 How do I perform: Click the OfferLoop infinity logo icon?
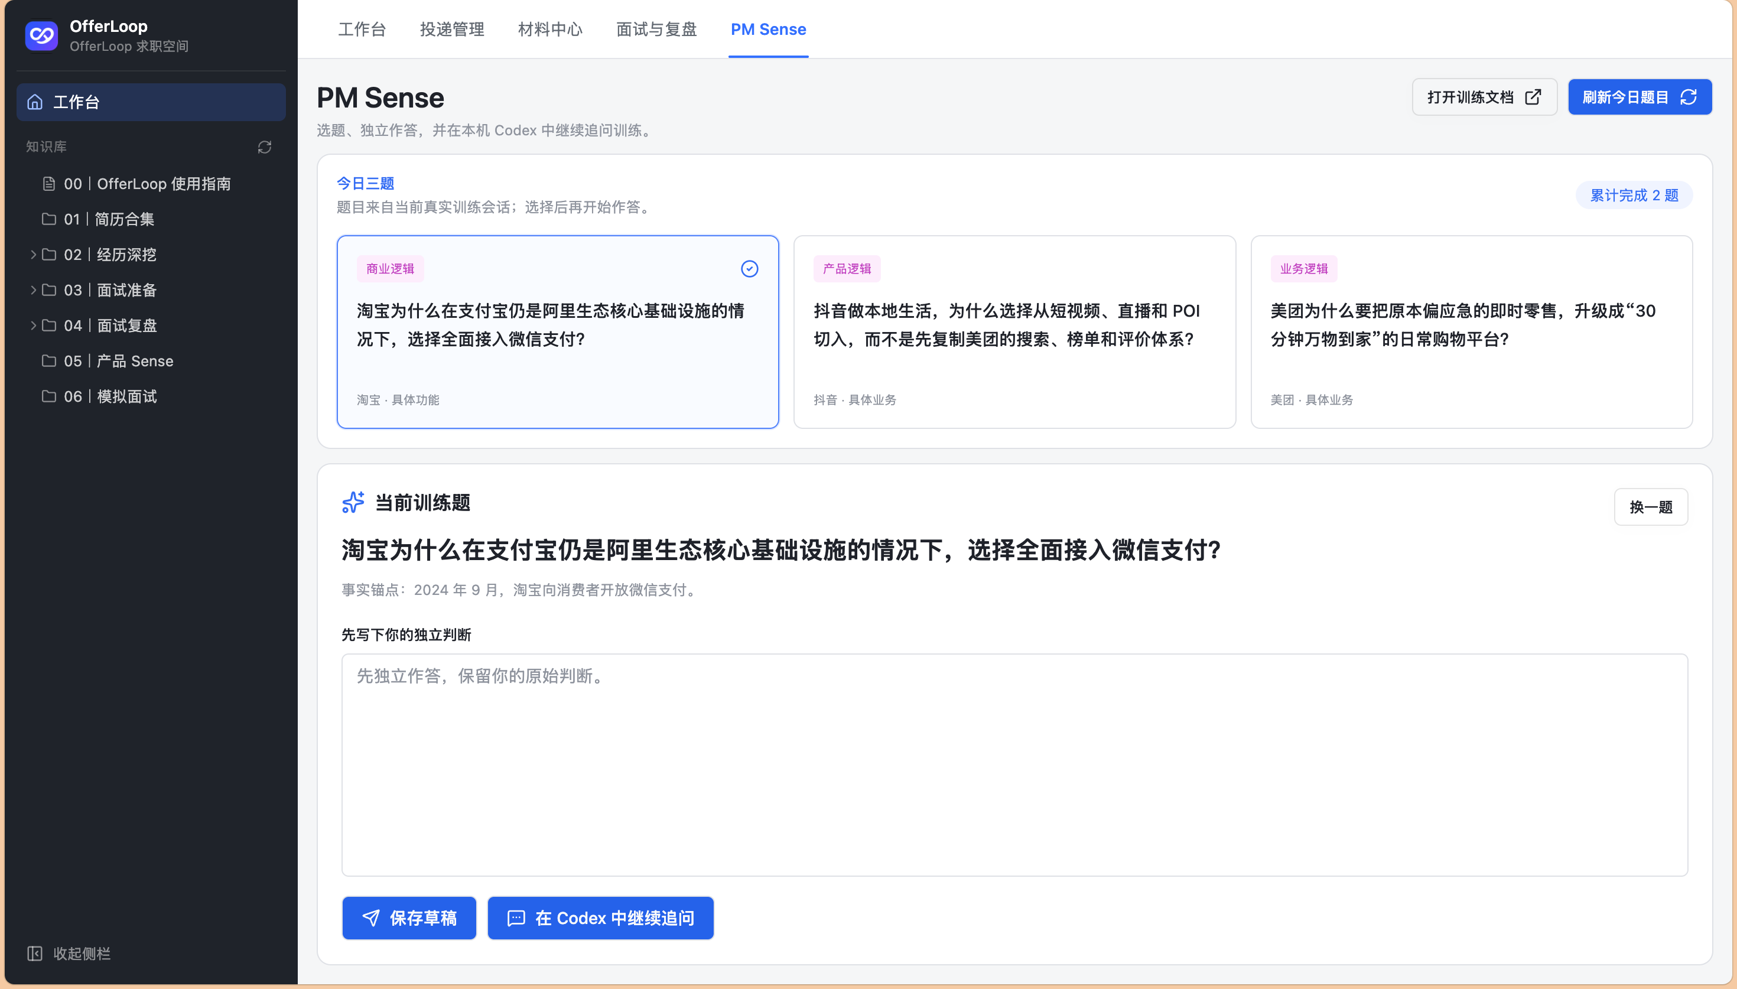point(41,35)
